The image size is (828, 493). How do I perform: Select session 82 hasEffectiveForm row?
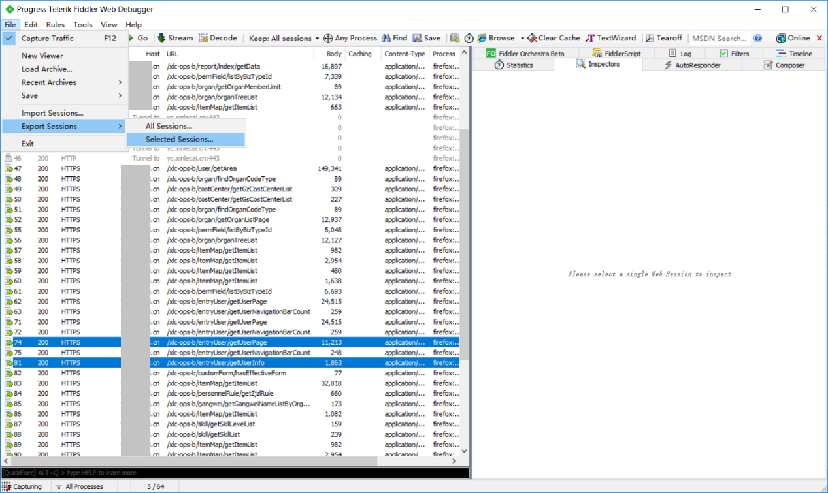coord(231,373)
